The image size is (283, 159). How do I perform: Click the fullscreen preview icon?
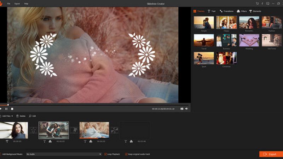point(182,109)
